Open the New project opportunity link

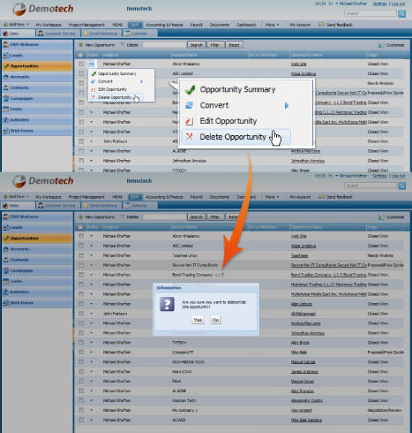click(x=302, y=410)
